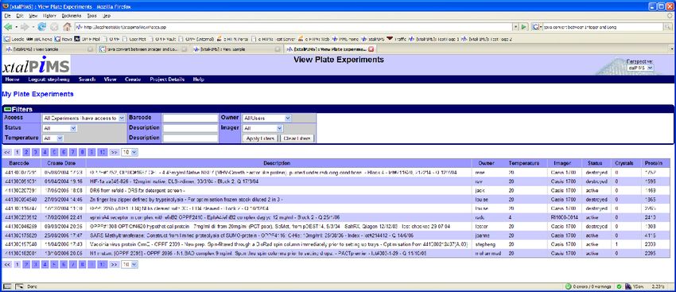This screenshot has width=676, height=292.
Task: Click the Clear Filters button
Action: click(x=297, y=138)
